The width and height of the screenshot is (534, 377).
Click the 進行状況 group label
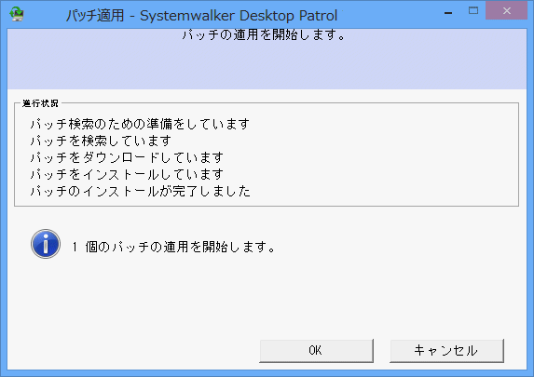(40, 103)
